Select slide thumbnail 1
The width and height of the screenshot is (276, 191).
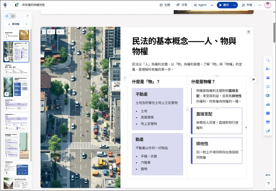(x=16, y=35)
